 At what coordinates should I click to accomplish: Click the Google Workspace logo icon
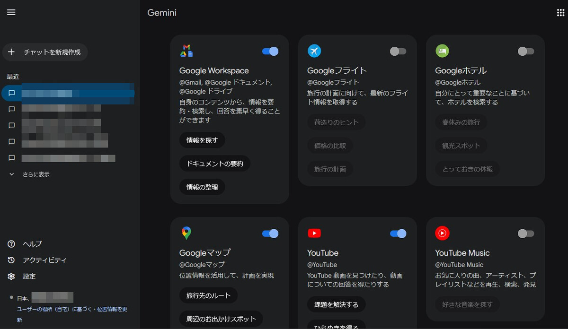186,51
